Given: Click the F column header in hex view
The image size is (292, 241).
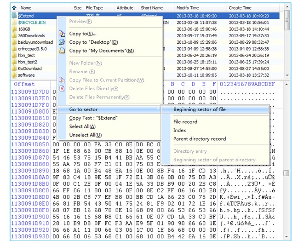Looking at the screenshot, I should click(214, 84).
